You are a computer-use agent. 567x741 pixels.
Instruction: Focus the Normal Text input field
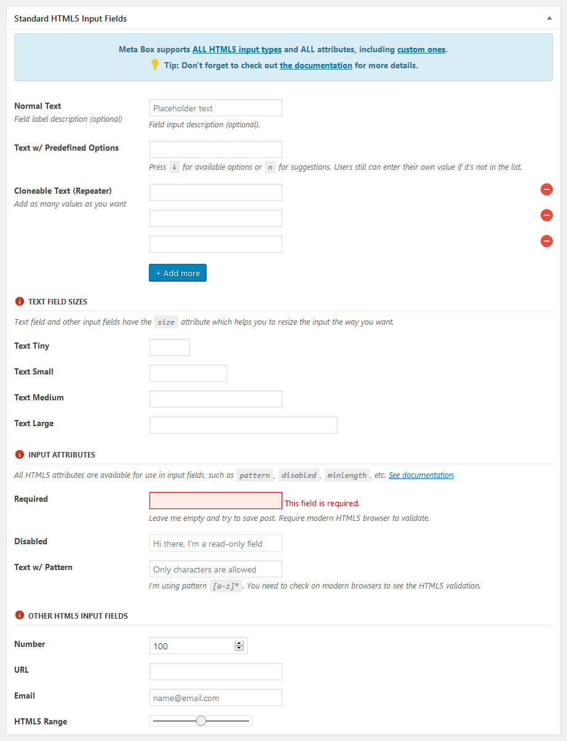215,108
